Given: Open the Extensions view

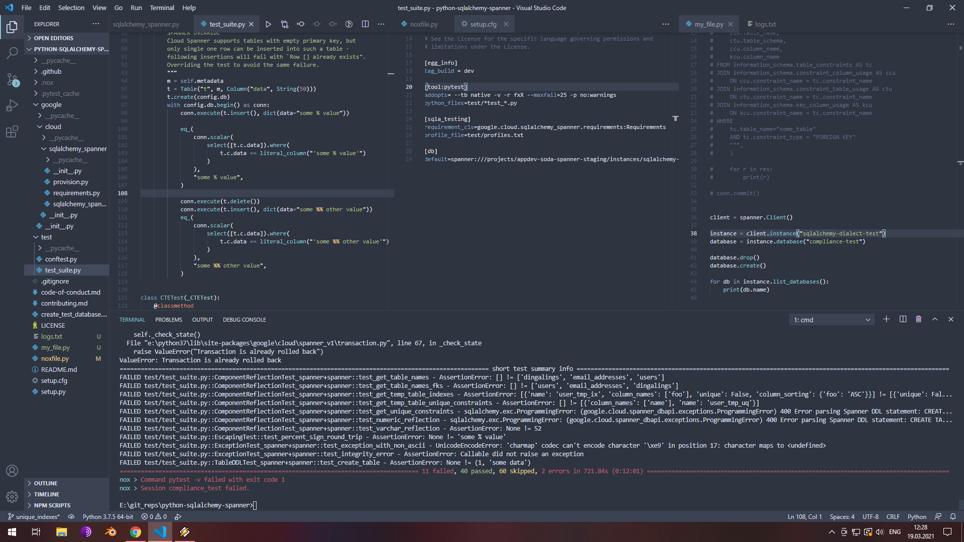Looking at the screenshot, I should [12, 132].
